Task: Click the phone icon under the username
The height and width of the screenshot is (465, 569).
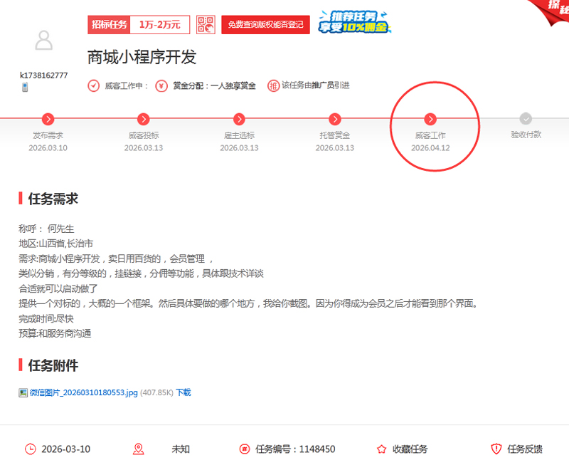Action: coord(24,85)
